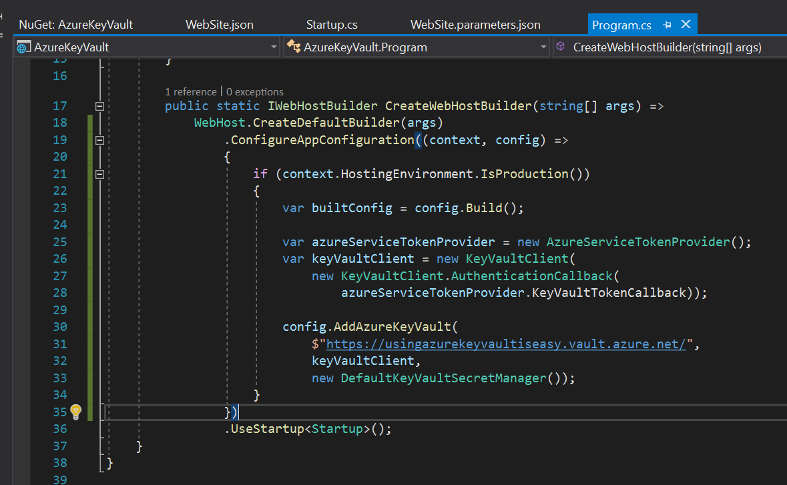Open the '1 reference' CodeLens link
Screen dimensions: 787x485
pyautogui.click(x=191, y=92)
